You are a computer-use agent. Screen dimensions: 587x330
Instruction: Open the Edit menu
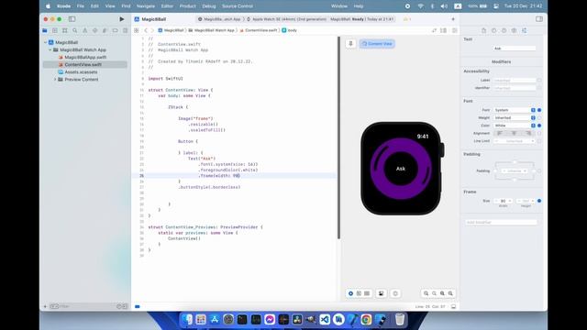point(94,6)
